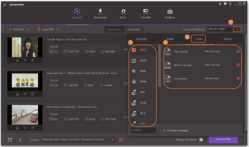249x147 pixels.
Task: Open the Toolbox section
Action: coord(169,13)
